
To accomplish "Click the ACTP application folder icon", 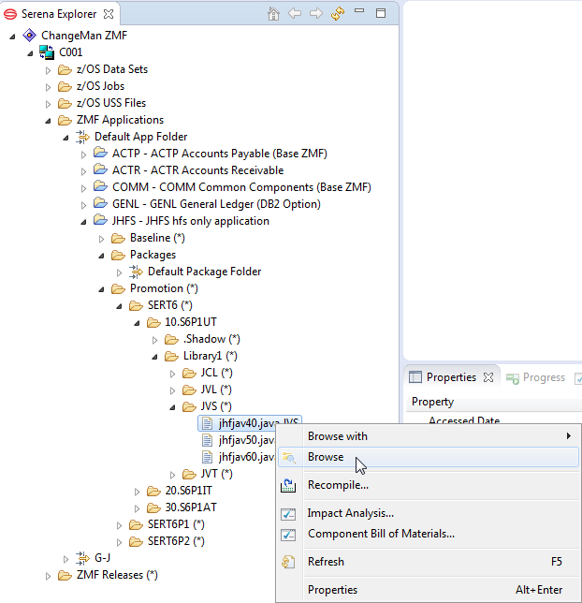I will coord(100,153).
